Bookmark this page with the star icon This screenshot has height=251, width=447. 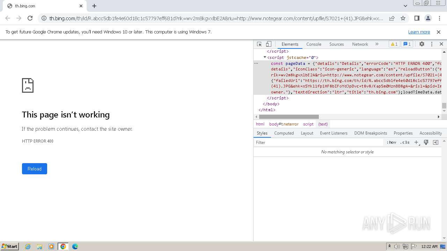(x=403, y=18)
